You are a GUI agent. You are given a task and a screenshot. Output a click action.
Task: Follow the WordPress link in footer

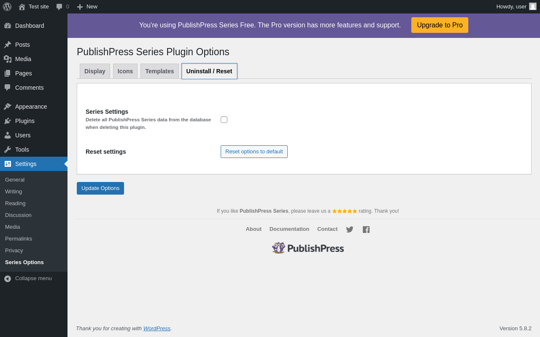157,329
